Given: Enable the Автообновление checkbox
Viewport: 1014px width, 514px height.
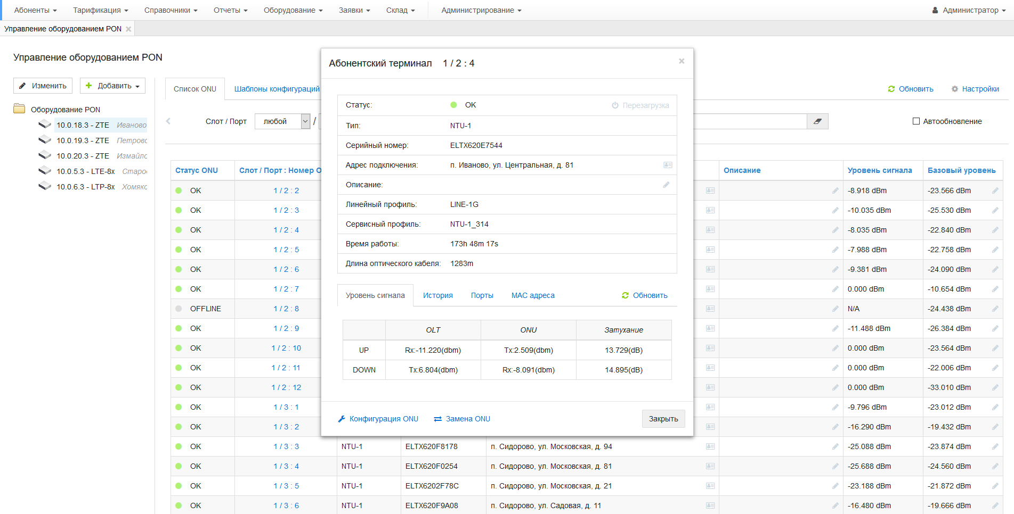Looking at the screenshot, I should [x=916, y=121].
